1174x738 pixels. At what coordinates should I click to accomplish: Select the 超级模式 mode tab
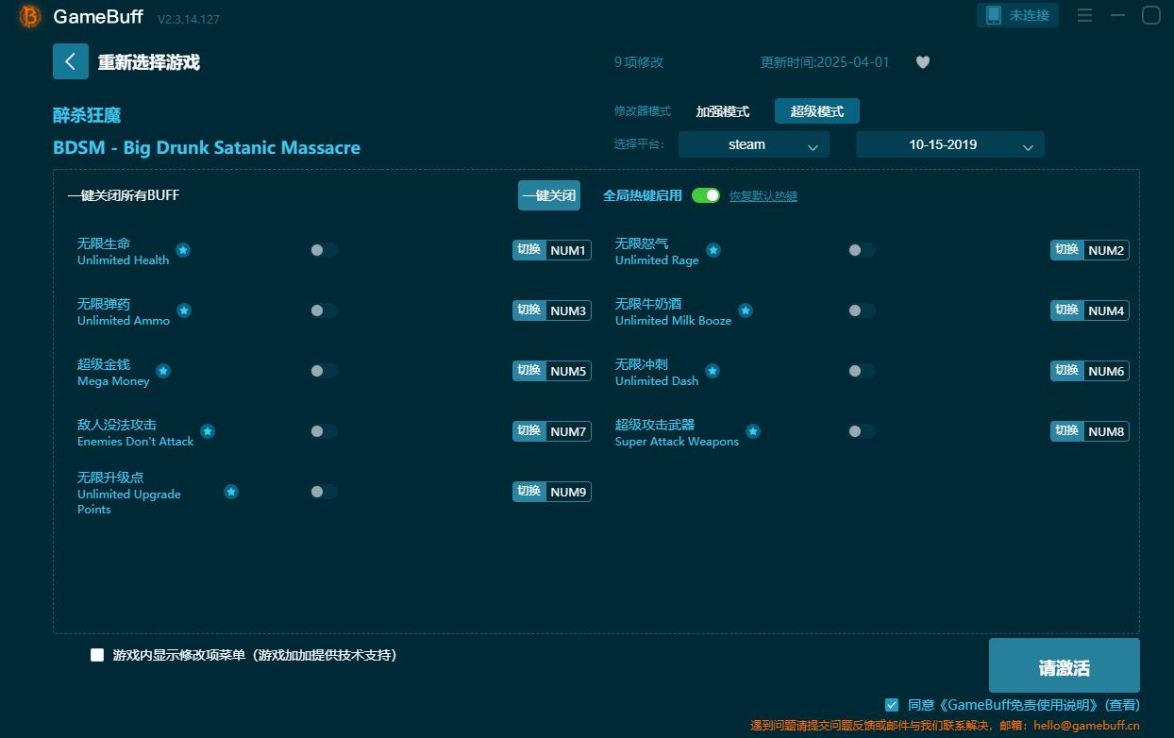click(816, 111)
